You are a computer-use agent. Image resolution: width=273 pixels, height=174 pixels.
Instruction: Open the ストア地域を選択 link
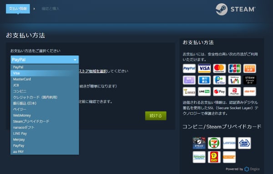[93, 71]
